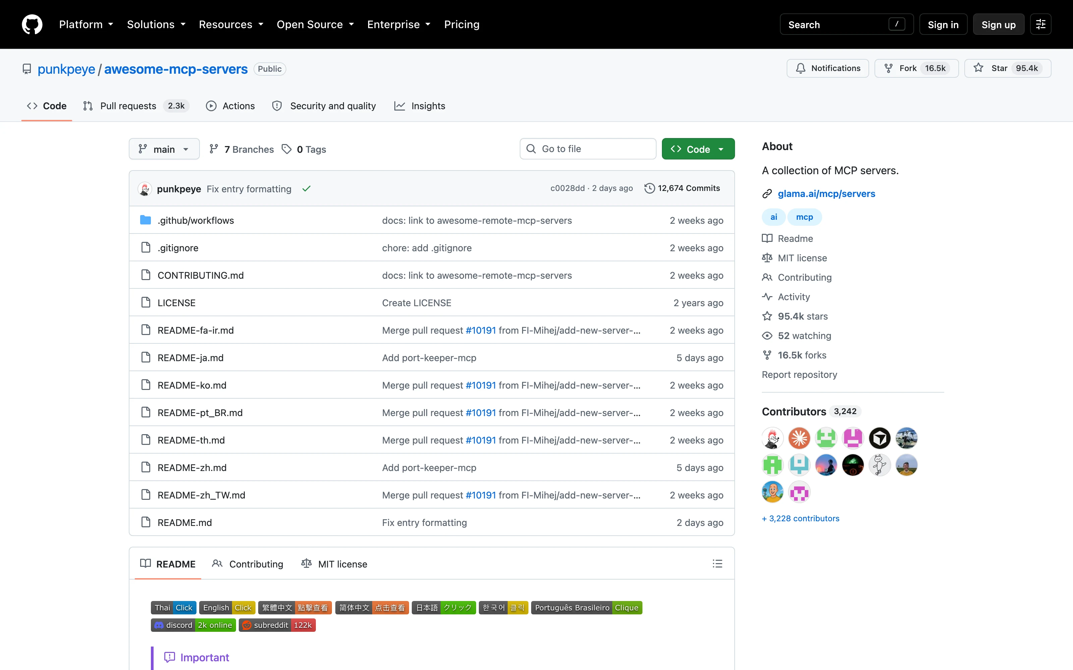The width and height of the screenshot is (1073, 670).
Task: Open the Contributors 3,242 heading link
Action: [811, 411]
